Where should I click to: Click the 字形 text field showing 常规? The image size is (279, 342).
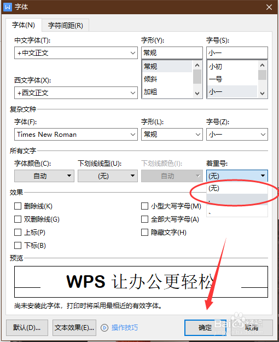(x=172, y=53)
